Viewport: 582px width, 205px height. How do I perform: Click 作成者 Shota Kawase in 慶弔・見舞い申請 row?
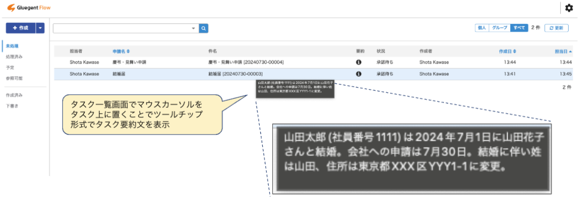pyautogui.click(x=434, y=62)
